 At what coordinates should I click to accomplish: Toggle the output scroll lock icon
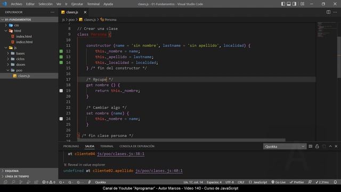tap(317, 146)
